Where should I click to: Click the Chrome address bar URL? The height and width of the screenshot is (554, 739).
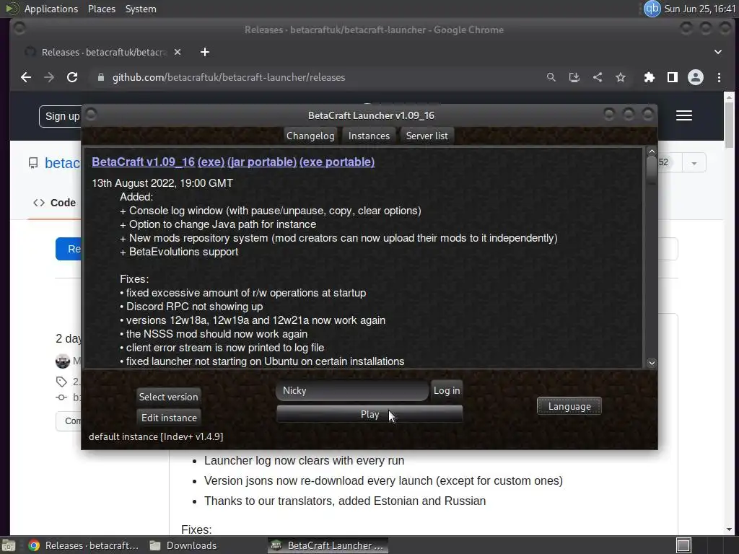pos(229,77)
